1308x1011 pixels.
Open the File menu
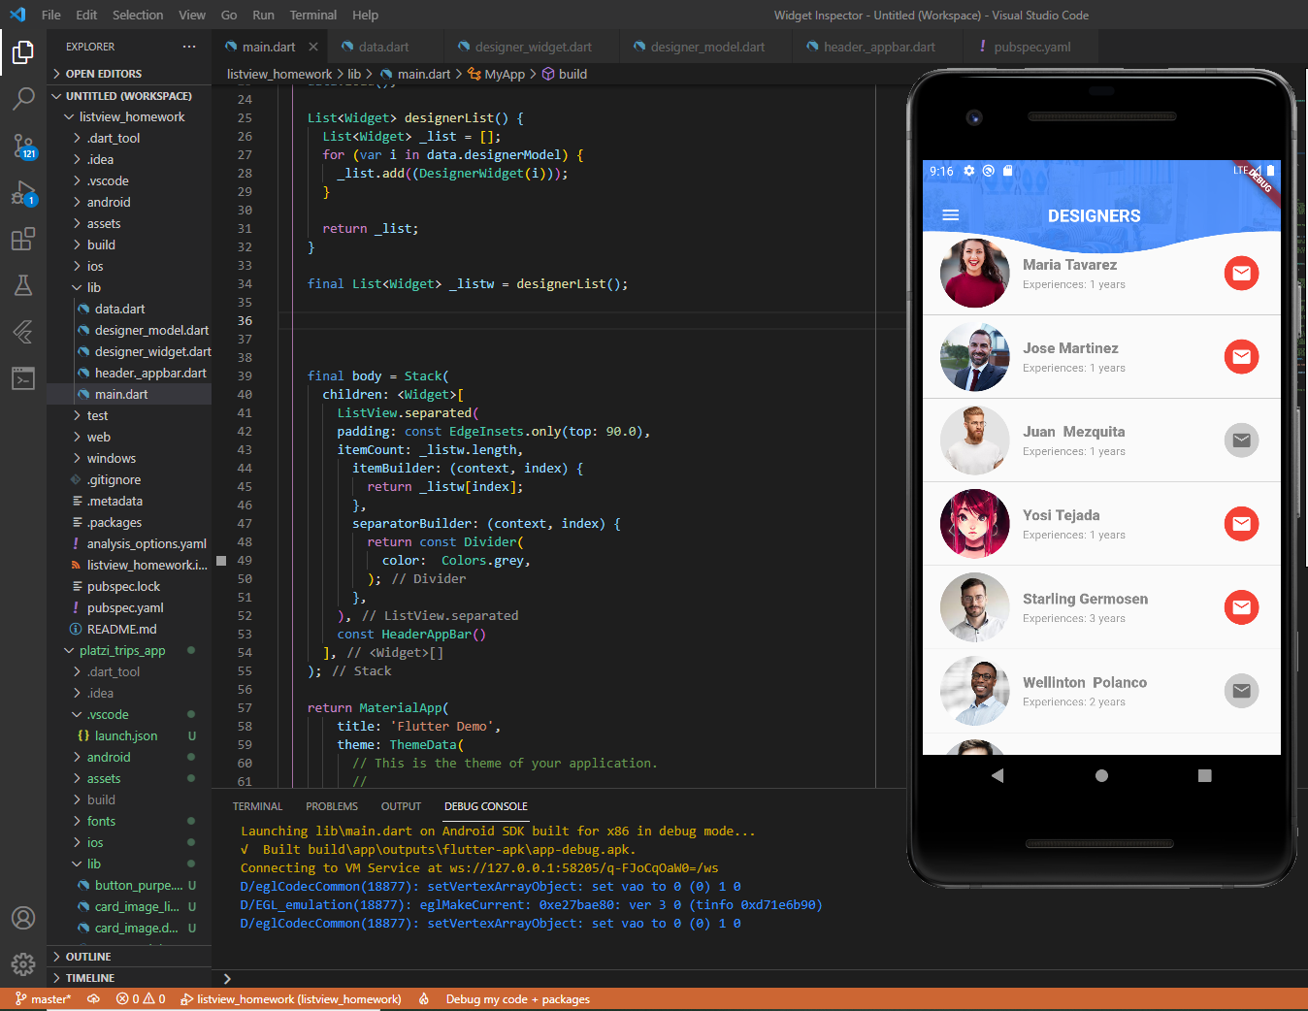51,15
